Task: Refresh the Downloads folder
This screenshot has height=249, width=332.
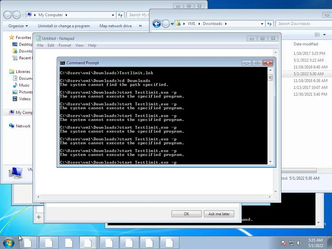Action: coord(269,24)
